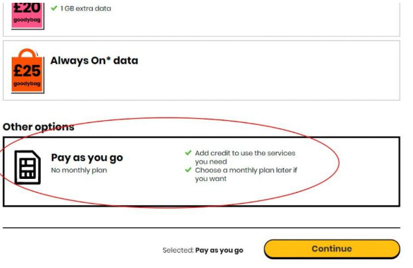This screenshot has width=413, height=268.
Task: Click the checkmark next to Add credit
Action: [188, 153]
